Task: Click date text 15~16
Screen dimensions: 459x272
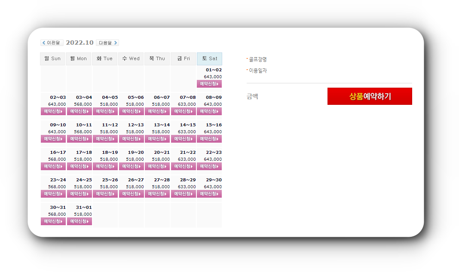Action: click(214, 125)
